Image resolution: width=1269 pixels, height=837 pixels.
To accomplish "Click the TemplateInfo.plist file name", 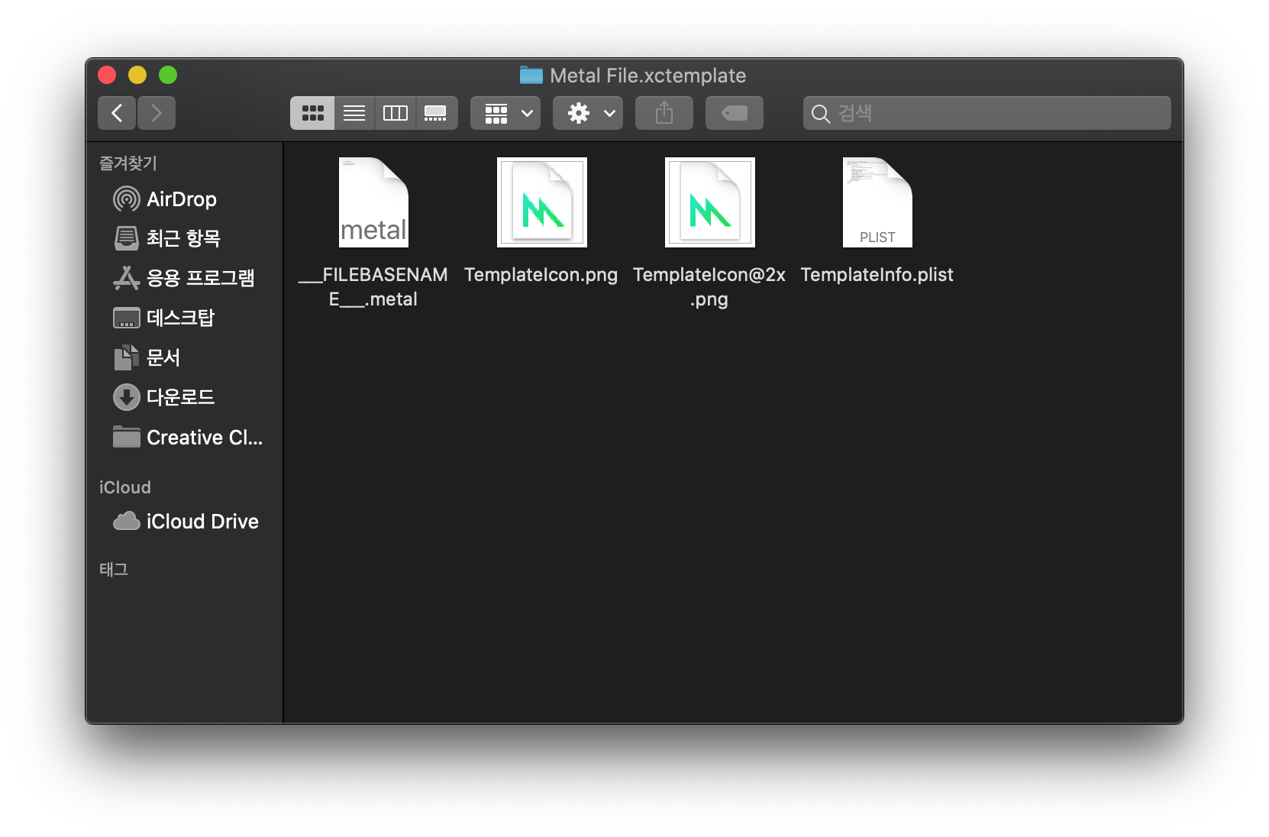I will coord(877,275).
